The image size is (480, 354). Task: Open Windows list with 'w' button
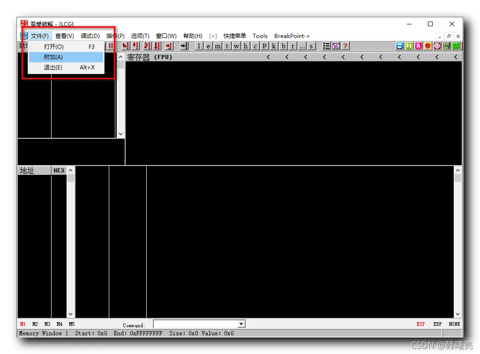236,46
